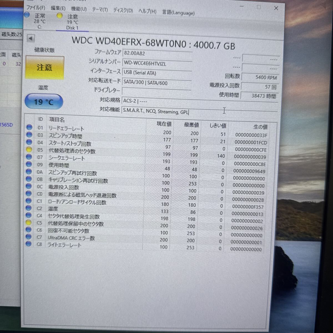Click the 最悪値 column header

[191, 125]
